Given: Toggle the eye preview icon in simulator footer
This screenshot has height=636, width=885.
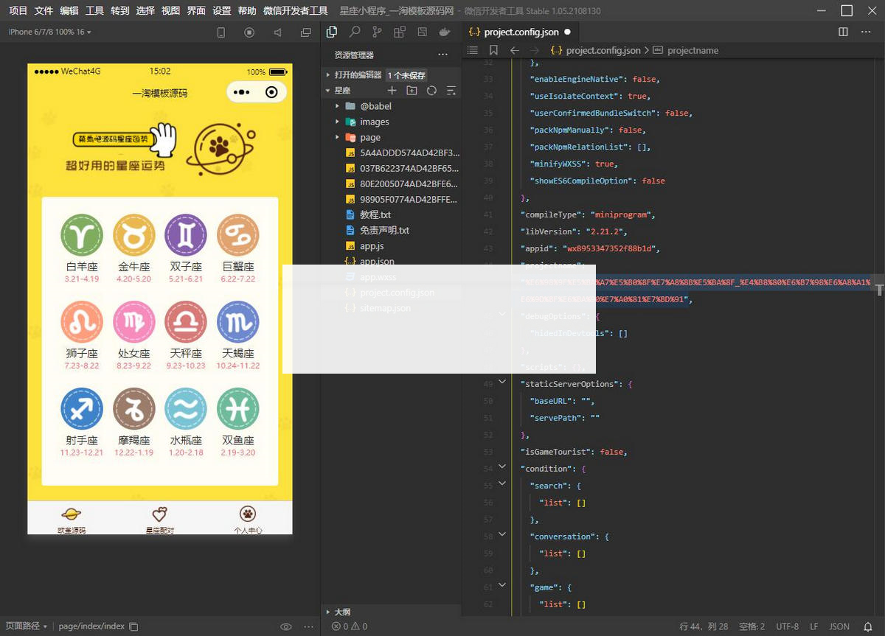Looking at the screenshot, I should 286,626.
